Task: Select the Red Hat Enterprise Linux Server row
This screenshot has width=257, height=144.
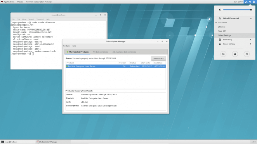Action: click(116, 66)
